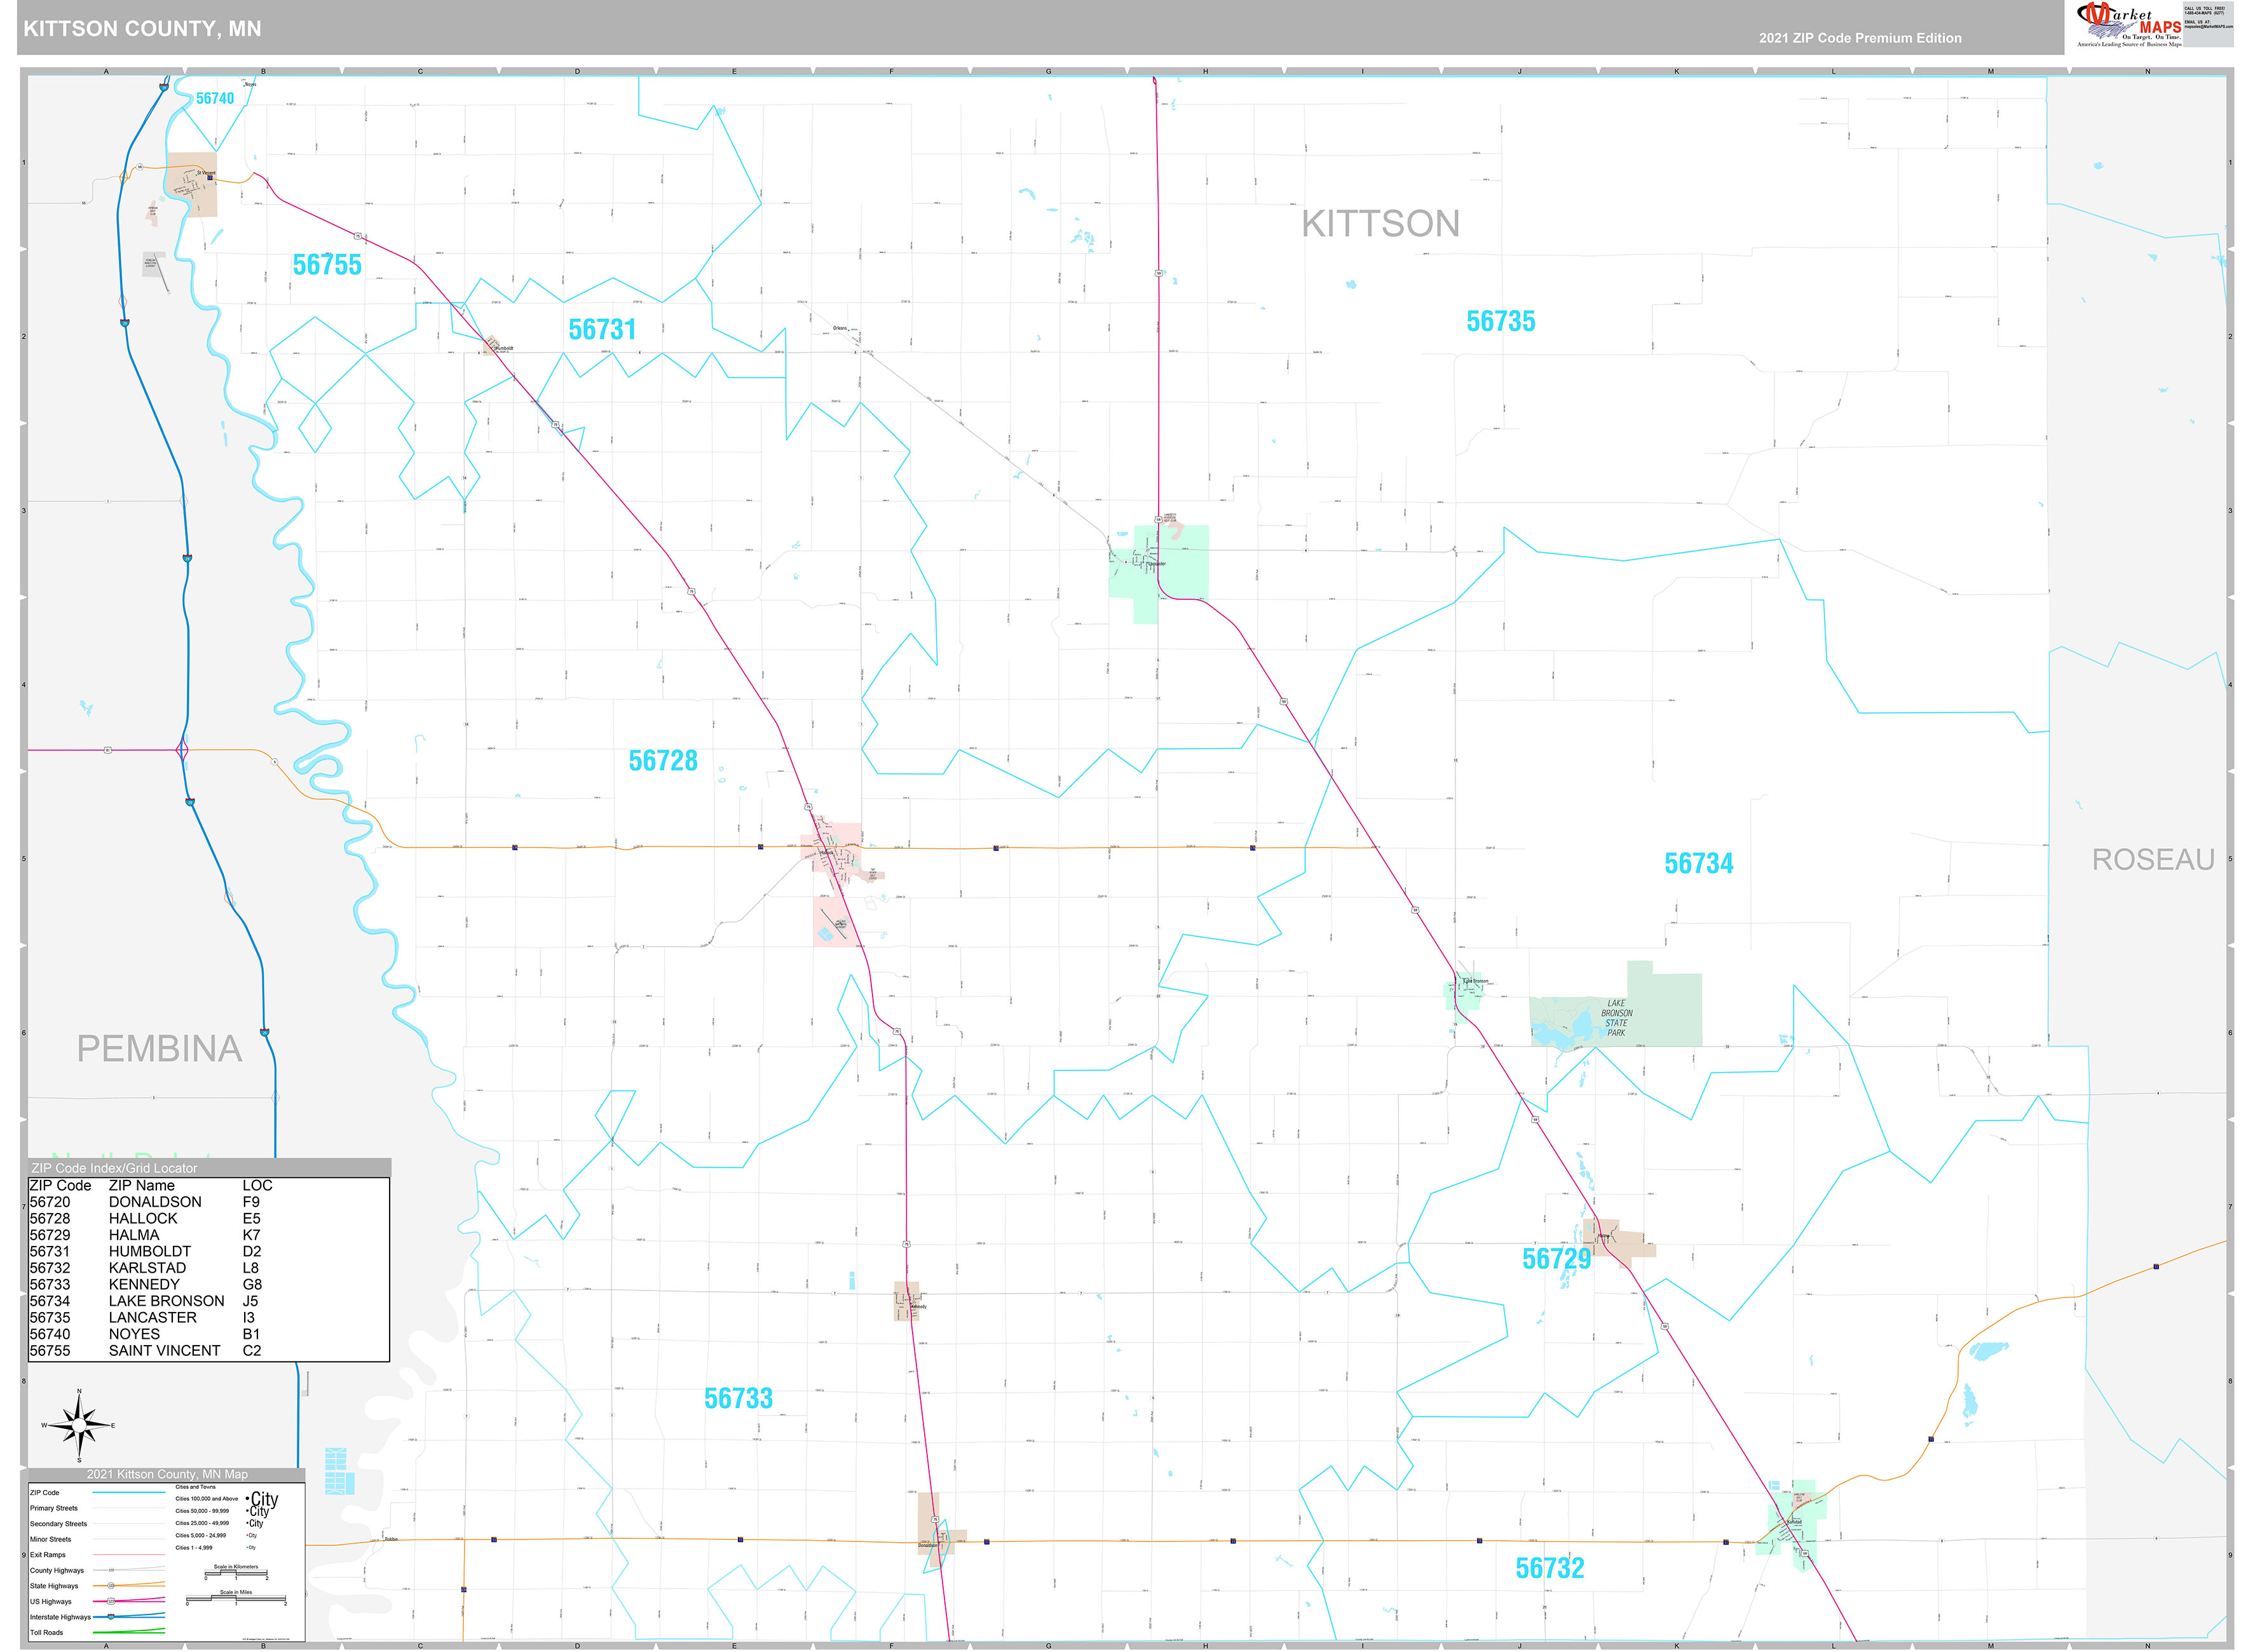Image resolution: width=2253 pixels, height=1652 pixels.
Task: Click the US Highways shield in the legend
Action: coord(111,1601)
